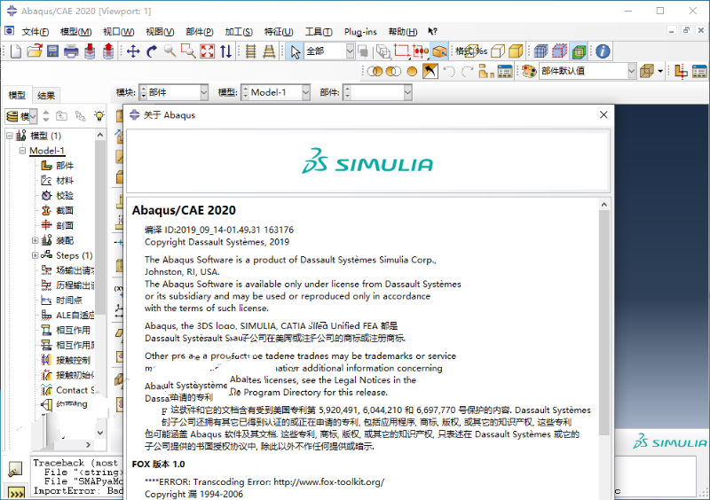
Task: Click the selection arrow cursor tool
Action: [x=296, y=51]
